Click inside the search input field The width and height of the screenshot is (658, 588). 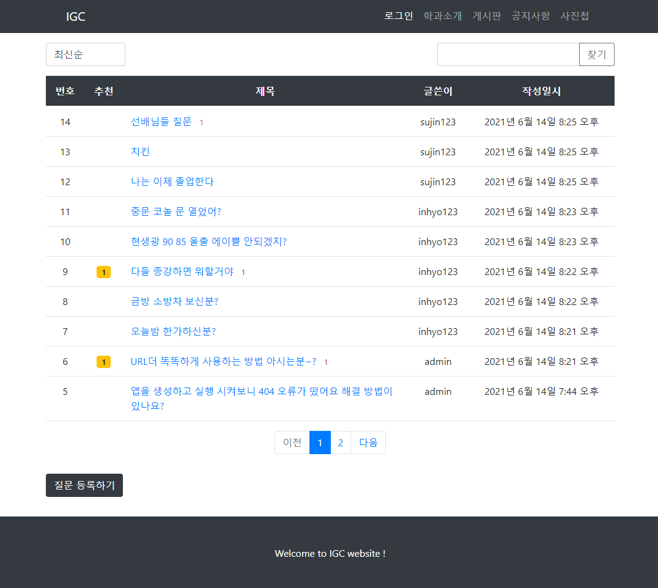tap(508, 54)
